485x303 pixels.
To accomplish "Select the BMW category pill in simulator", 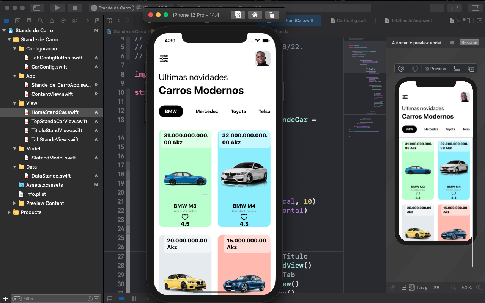I will tap(171, 111).
